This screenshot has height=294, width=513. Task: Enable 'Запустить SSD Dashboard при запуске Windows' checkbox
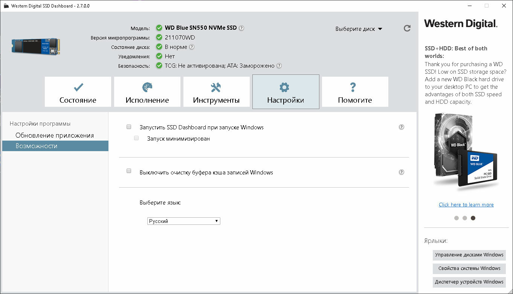click(x=129, y=127)
